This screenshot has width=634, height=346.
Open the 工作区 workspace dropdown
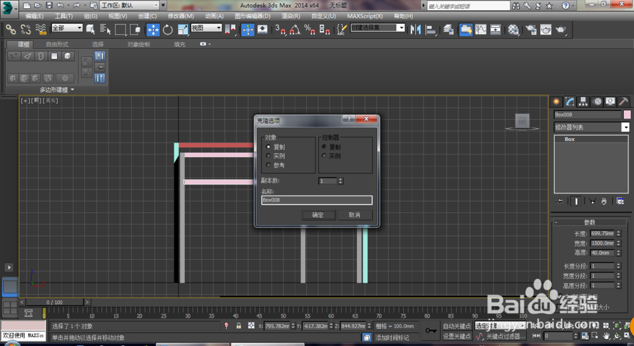(x=129, y=5)
